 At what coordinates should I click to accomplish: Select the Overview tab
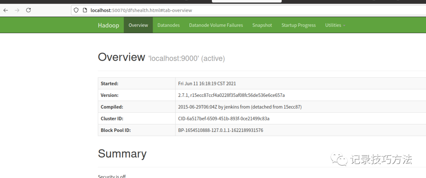(138, 25)
